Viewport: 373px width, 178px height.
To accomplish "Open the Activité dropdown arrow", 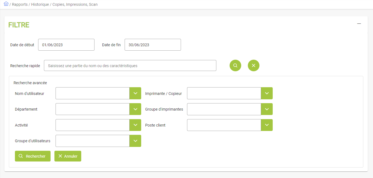I will coord(135,125).
